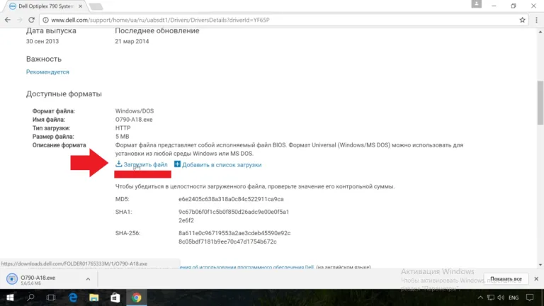Viewport: 544px width, 306px height.
Task: Click the URL address bar
Action: tap(283, 20)
